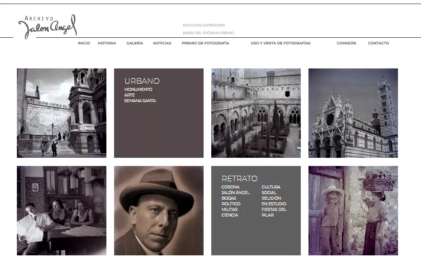Click the Semana Santa link
The height and width of the screenshot is (262, 421).
click(x=140, y=101)
